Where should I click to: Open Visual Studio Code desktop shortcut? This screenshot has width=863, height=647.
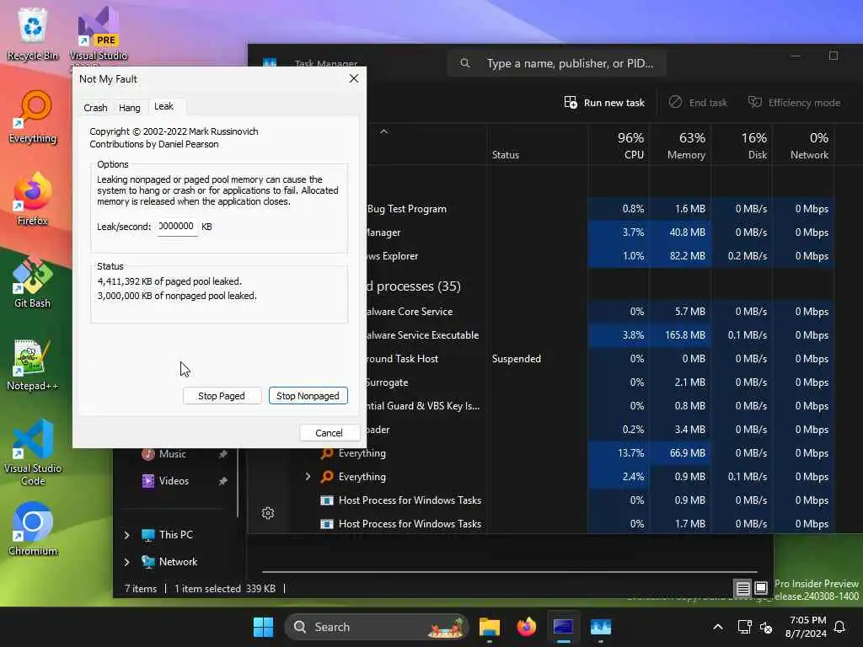coord(33,452)
